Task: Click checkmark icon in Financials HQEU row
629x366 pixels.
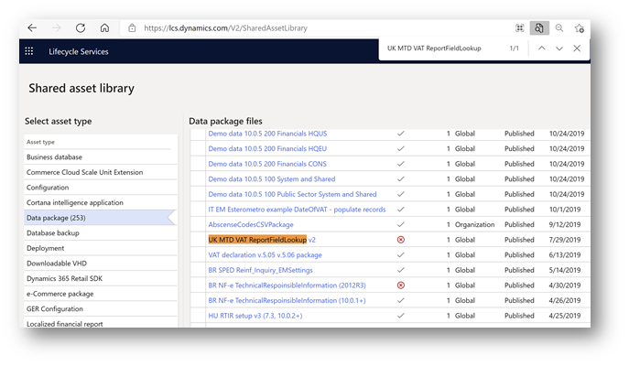Action: point(401,149)
